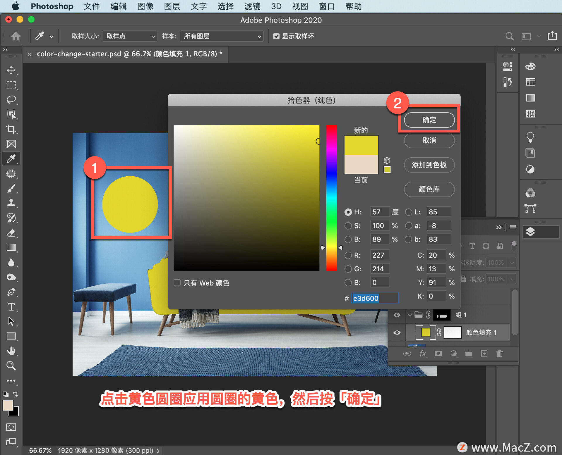Open the layer fill dropdown arrow
Screen dimensions: 562x455
pyautogui.click(x=512, y=279)
